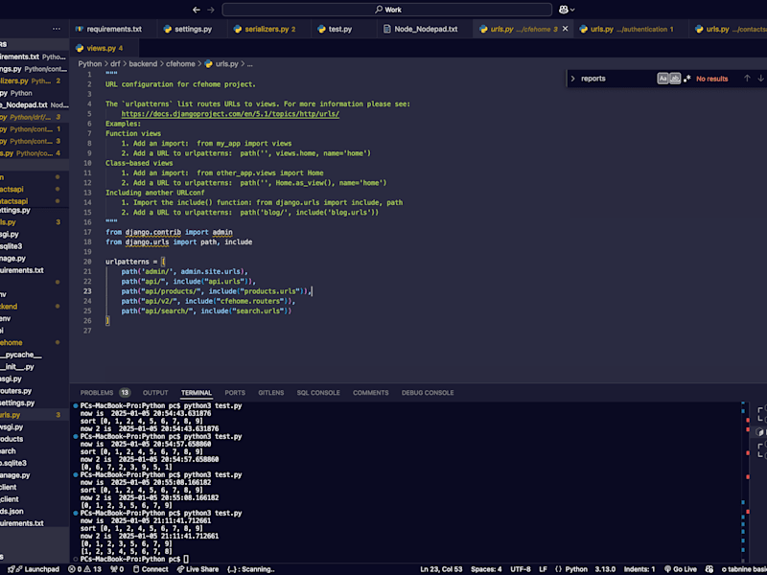Toggle Use Regular Expression in find widget
The height and width of the screenshot is (575, 767).
(686, 79)
